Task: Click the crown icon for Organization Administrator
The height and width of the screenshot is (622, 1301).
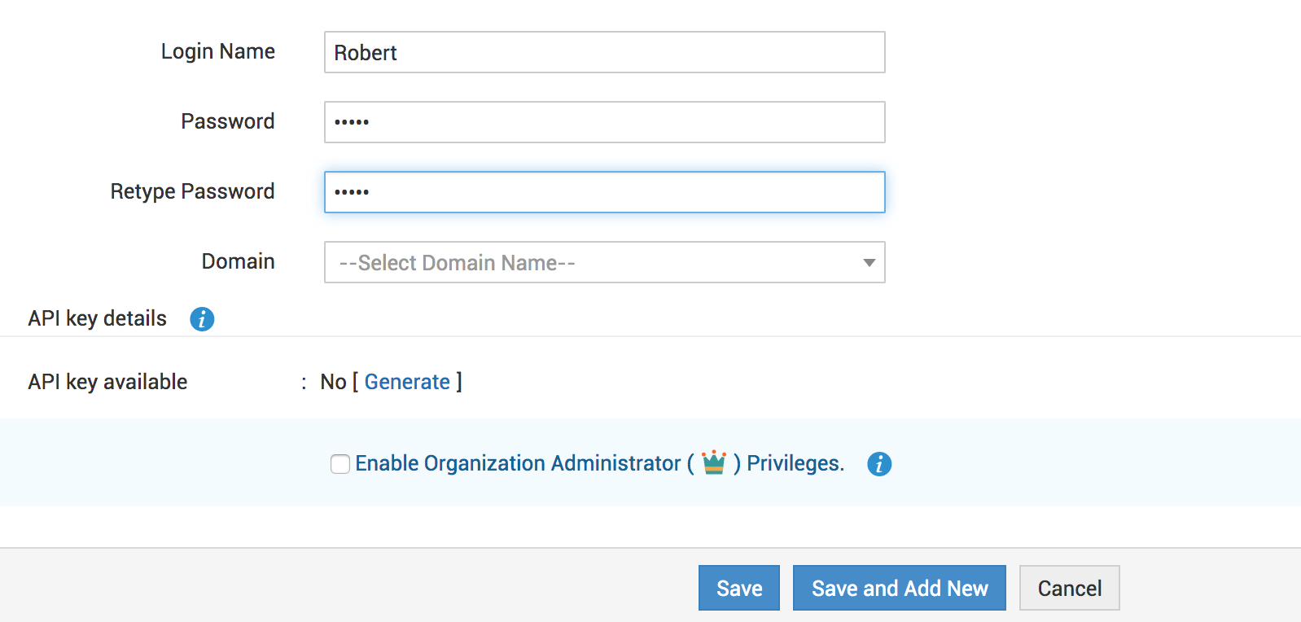Action: [x=714, y=462]
